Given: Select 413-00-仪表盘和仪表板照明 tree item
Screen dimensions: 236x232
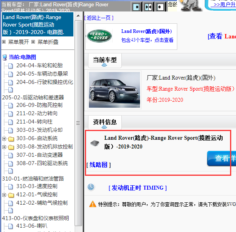Looking at the screenshot, I should [x=36, y=218].
